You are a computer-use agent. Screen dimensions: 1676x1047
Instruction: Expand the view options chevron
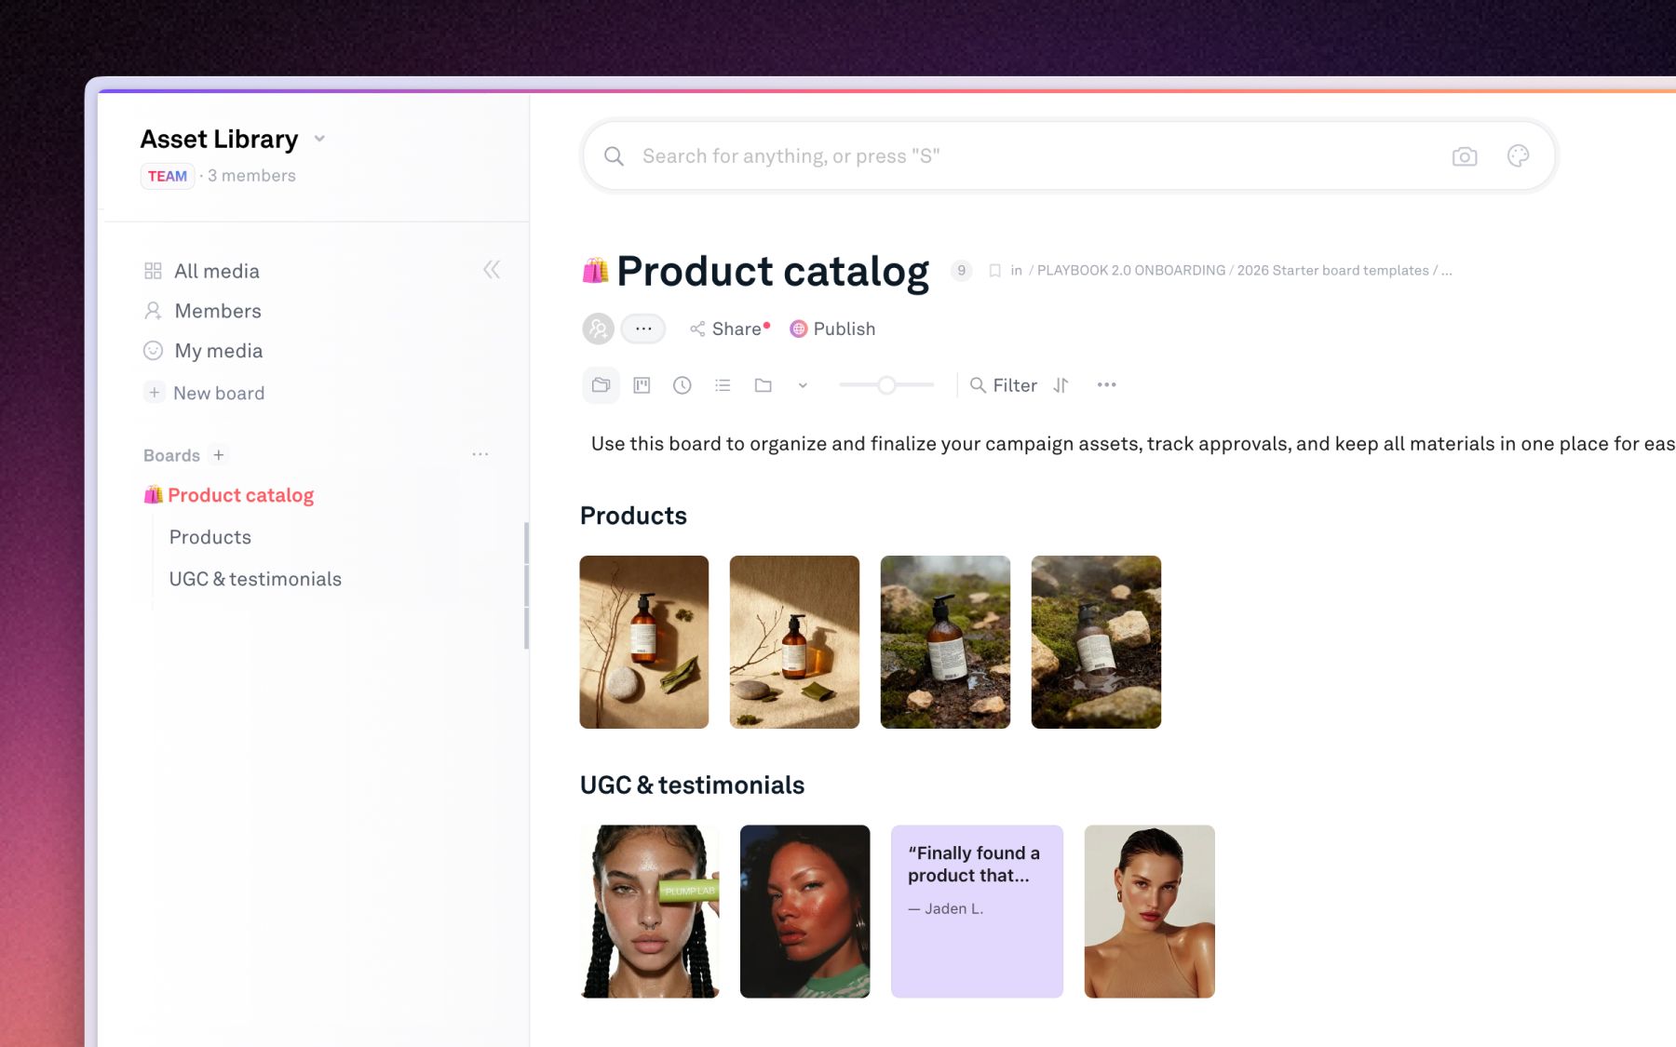click(x=803, y=385)
